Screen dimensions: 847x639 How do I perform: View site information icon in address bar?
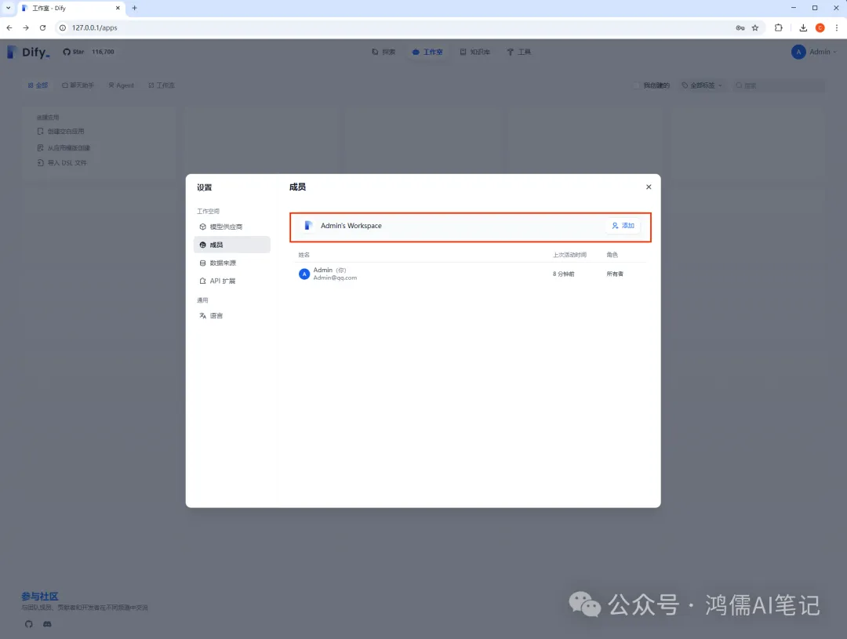pyautogui.click(x=63, y=27)
